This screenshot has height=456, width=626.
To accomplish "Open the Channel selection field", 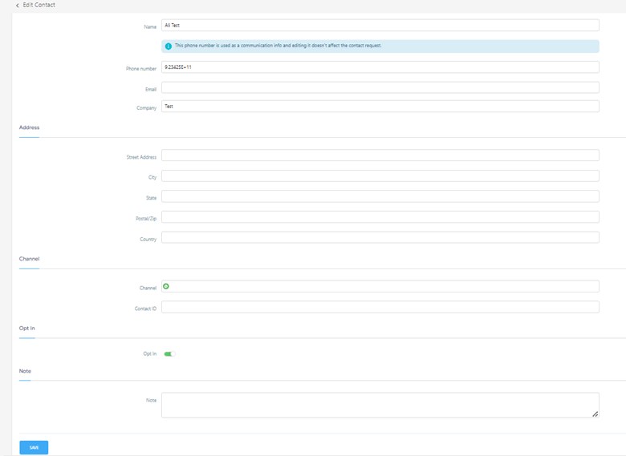I will coord(380,286).
